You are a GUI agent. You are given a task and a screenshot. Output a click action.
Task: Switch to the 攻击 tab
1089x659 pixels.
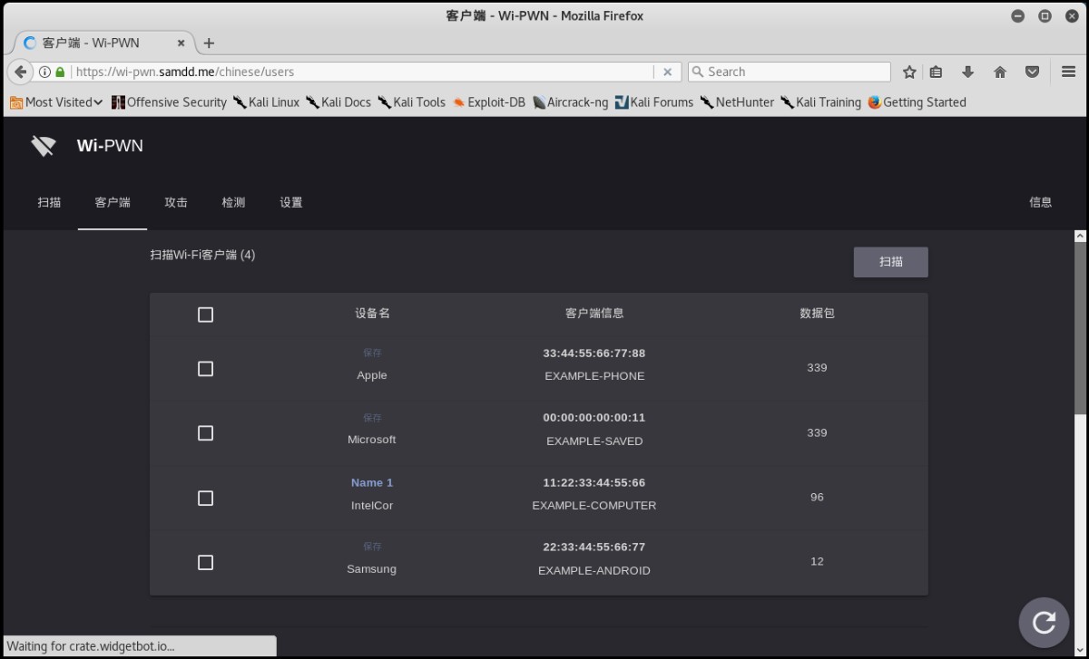pyautogui.click(x=176, y=202)
